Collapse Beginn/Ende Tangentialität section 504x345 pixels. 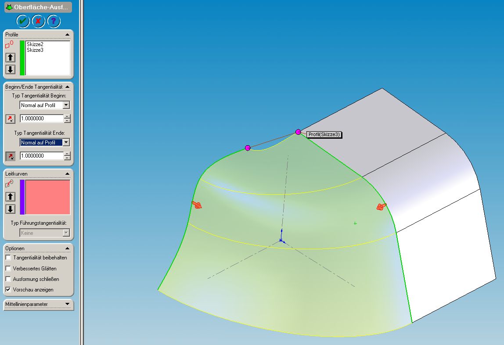[67, 87]
